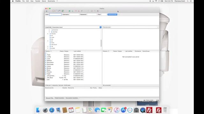Expand the net tree folder

coord(48,47)
